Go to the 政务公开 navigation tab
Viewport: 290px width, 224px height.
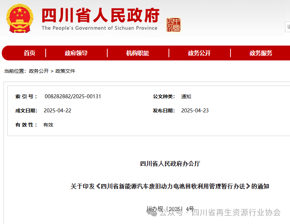tap(199, 53)
